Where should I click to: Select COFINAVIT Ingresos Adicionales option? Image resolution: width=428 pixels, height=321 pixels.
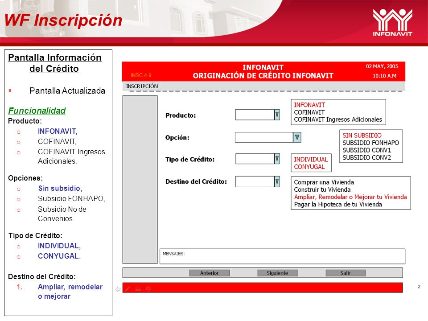click(338, 119)
